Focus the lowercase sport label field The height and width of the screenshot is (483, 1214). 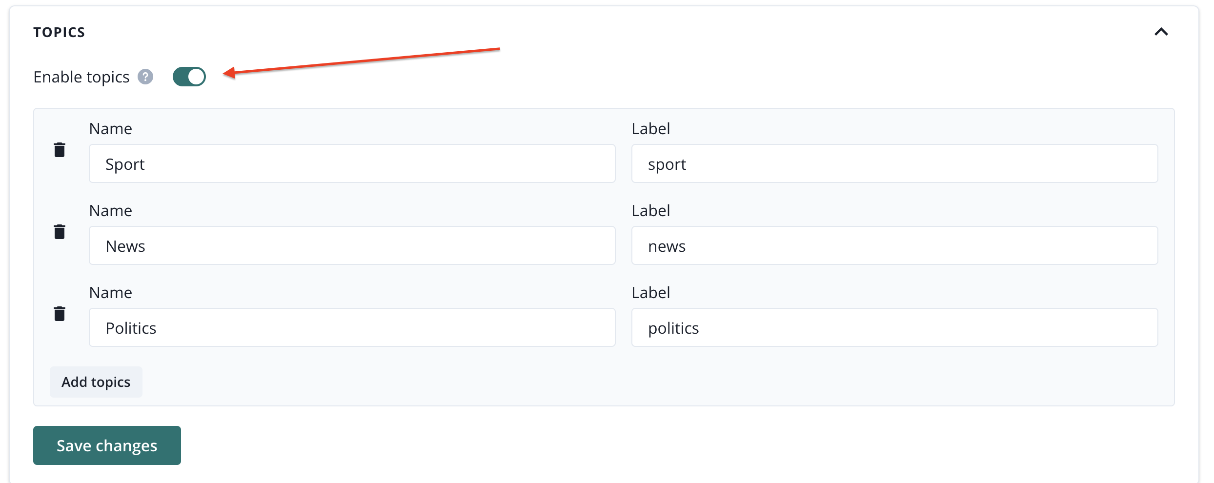(x=894, y=164)
